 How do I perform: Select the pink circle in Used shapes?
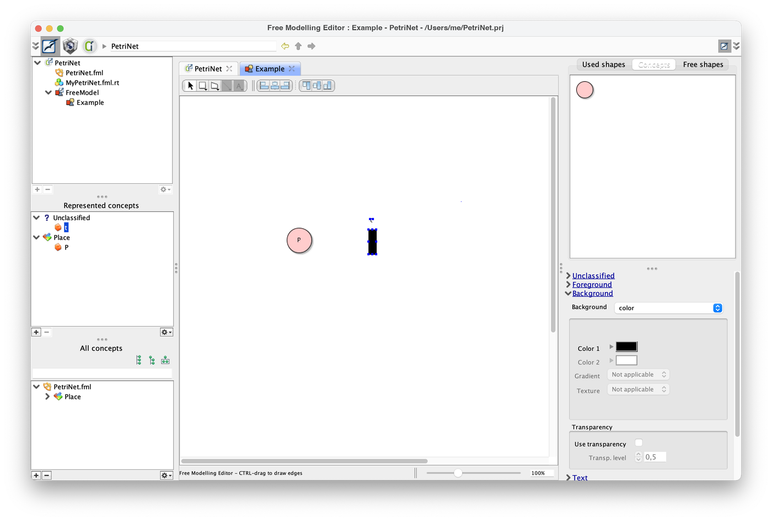(585, 89)
